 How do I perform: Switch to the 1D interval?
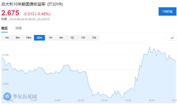(72, 38)
